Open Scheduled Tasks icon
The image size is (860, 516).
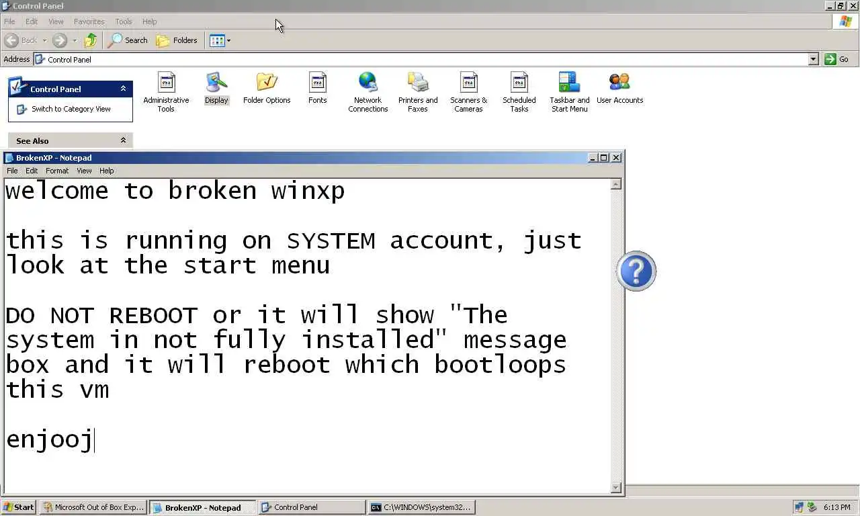[519, 92]
